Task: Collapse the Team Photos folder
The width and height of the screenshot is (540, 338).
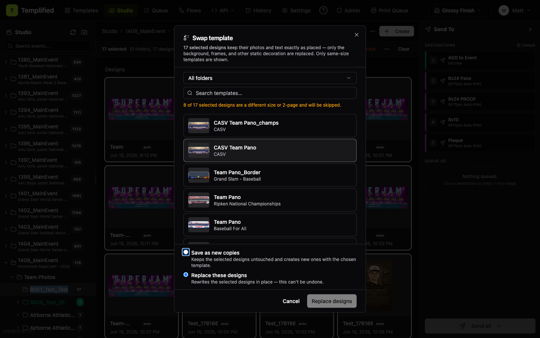Action: (x=12, y=277)
